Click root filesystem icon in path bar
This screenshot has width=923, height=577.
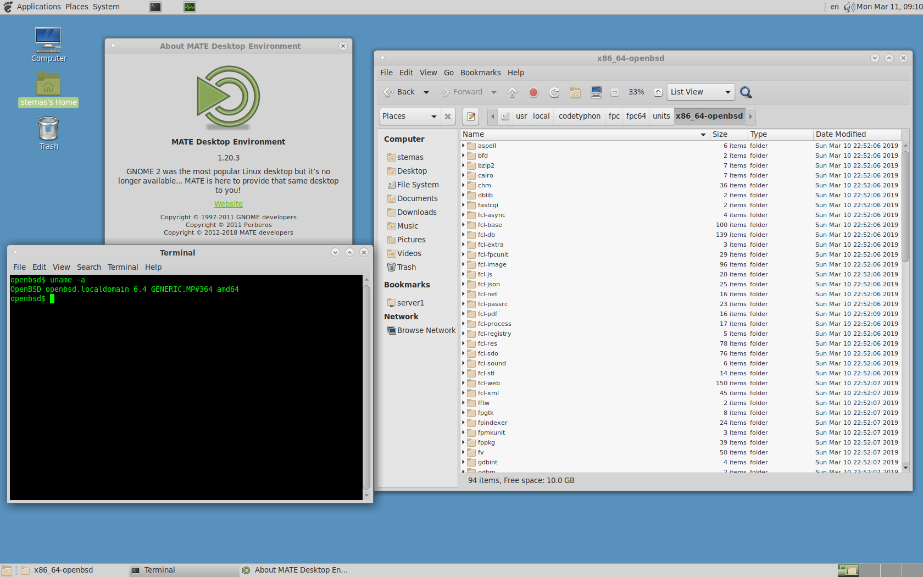[505, 116]
